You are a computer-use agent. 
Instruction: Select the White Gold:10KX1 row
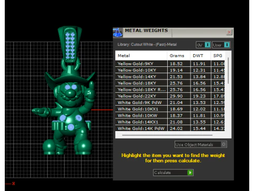point(170,109)
